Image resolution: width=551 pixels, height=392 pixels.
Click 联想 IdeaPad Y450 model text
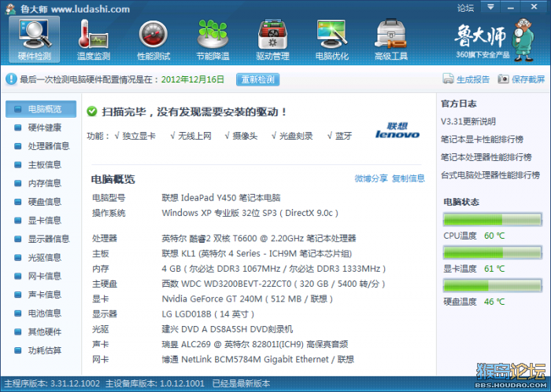coord(221,198)
